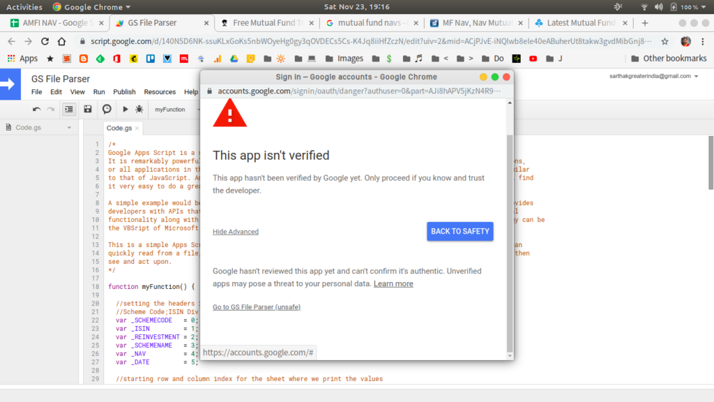This screenshot has height=402, width=714.
Task: Open the music note bookmark folder
Action: 413,59
